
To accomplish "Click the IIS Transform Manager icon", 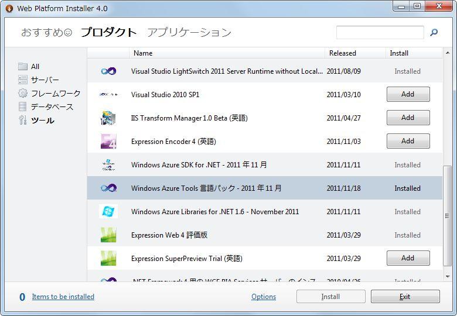I will (x=108, y=118).
